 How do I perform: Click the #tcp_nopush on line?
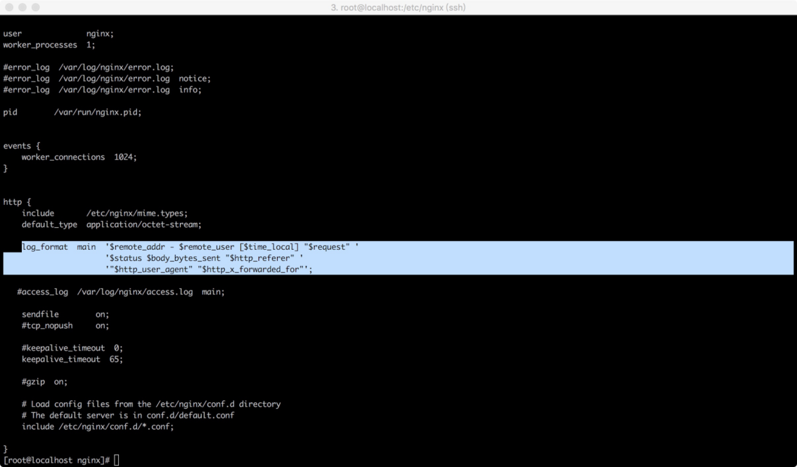point(65,325)
